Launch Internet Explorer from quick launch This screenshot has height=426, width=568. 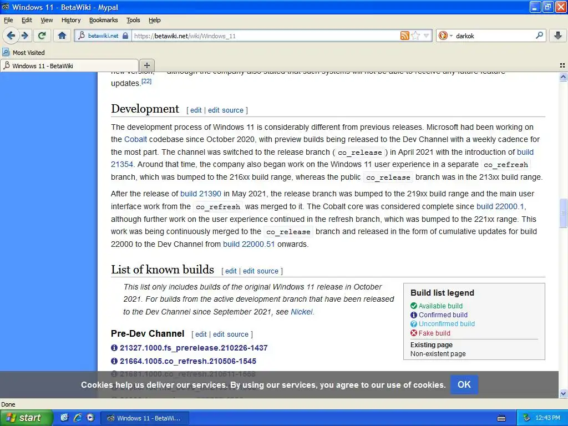point(78,418)
